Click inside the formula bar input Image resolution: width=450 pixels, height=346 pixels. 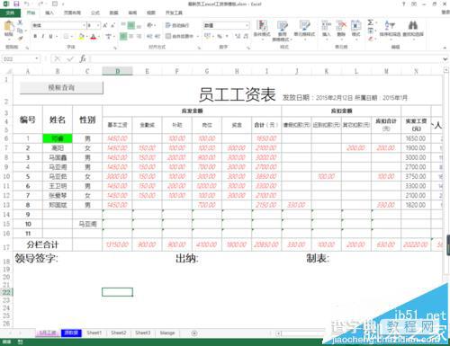coord(265,59)
